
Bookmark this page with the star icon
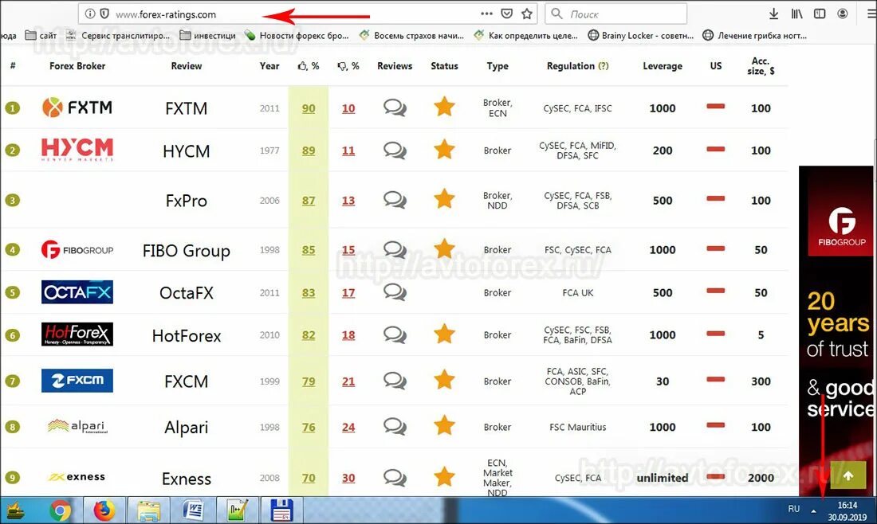coord(527,14)
